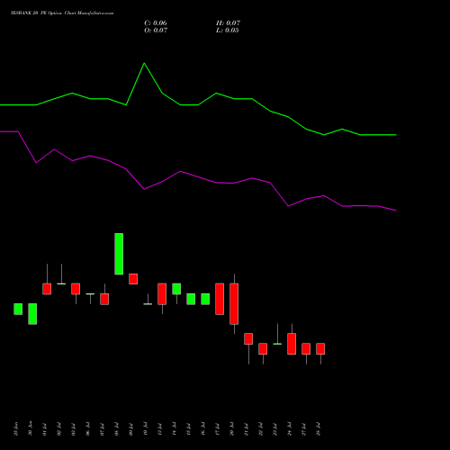Click the tall red candle with upper wick above '20 Jul'

tap(234, 304)
